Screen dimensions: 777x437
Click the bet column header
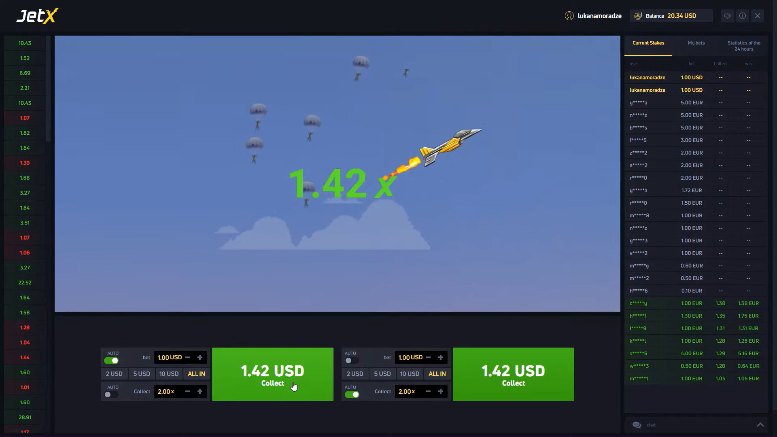(x=692, y=64)
